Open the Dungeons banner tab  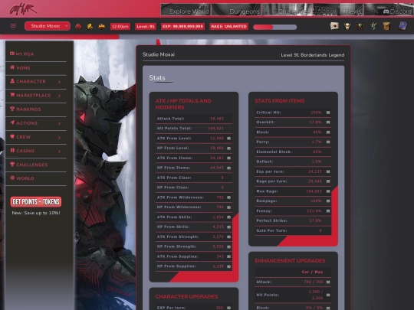[x=236, y=9]
